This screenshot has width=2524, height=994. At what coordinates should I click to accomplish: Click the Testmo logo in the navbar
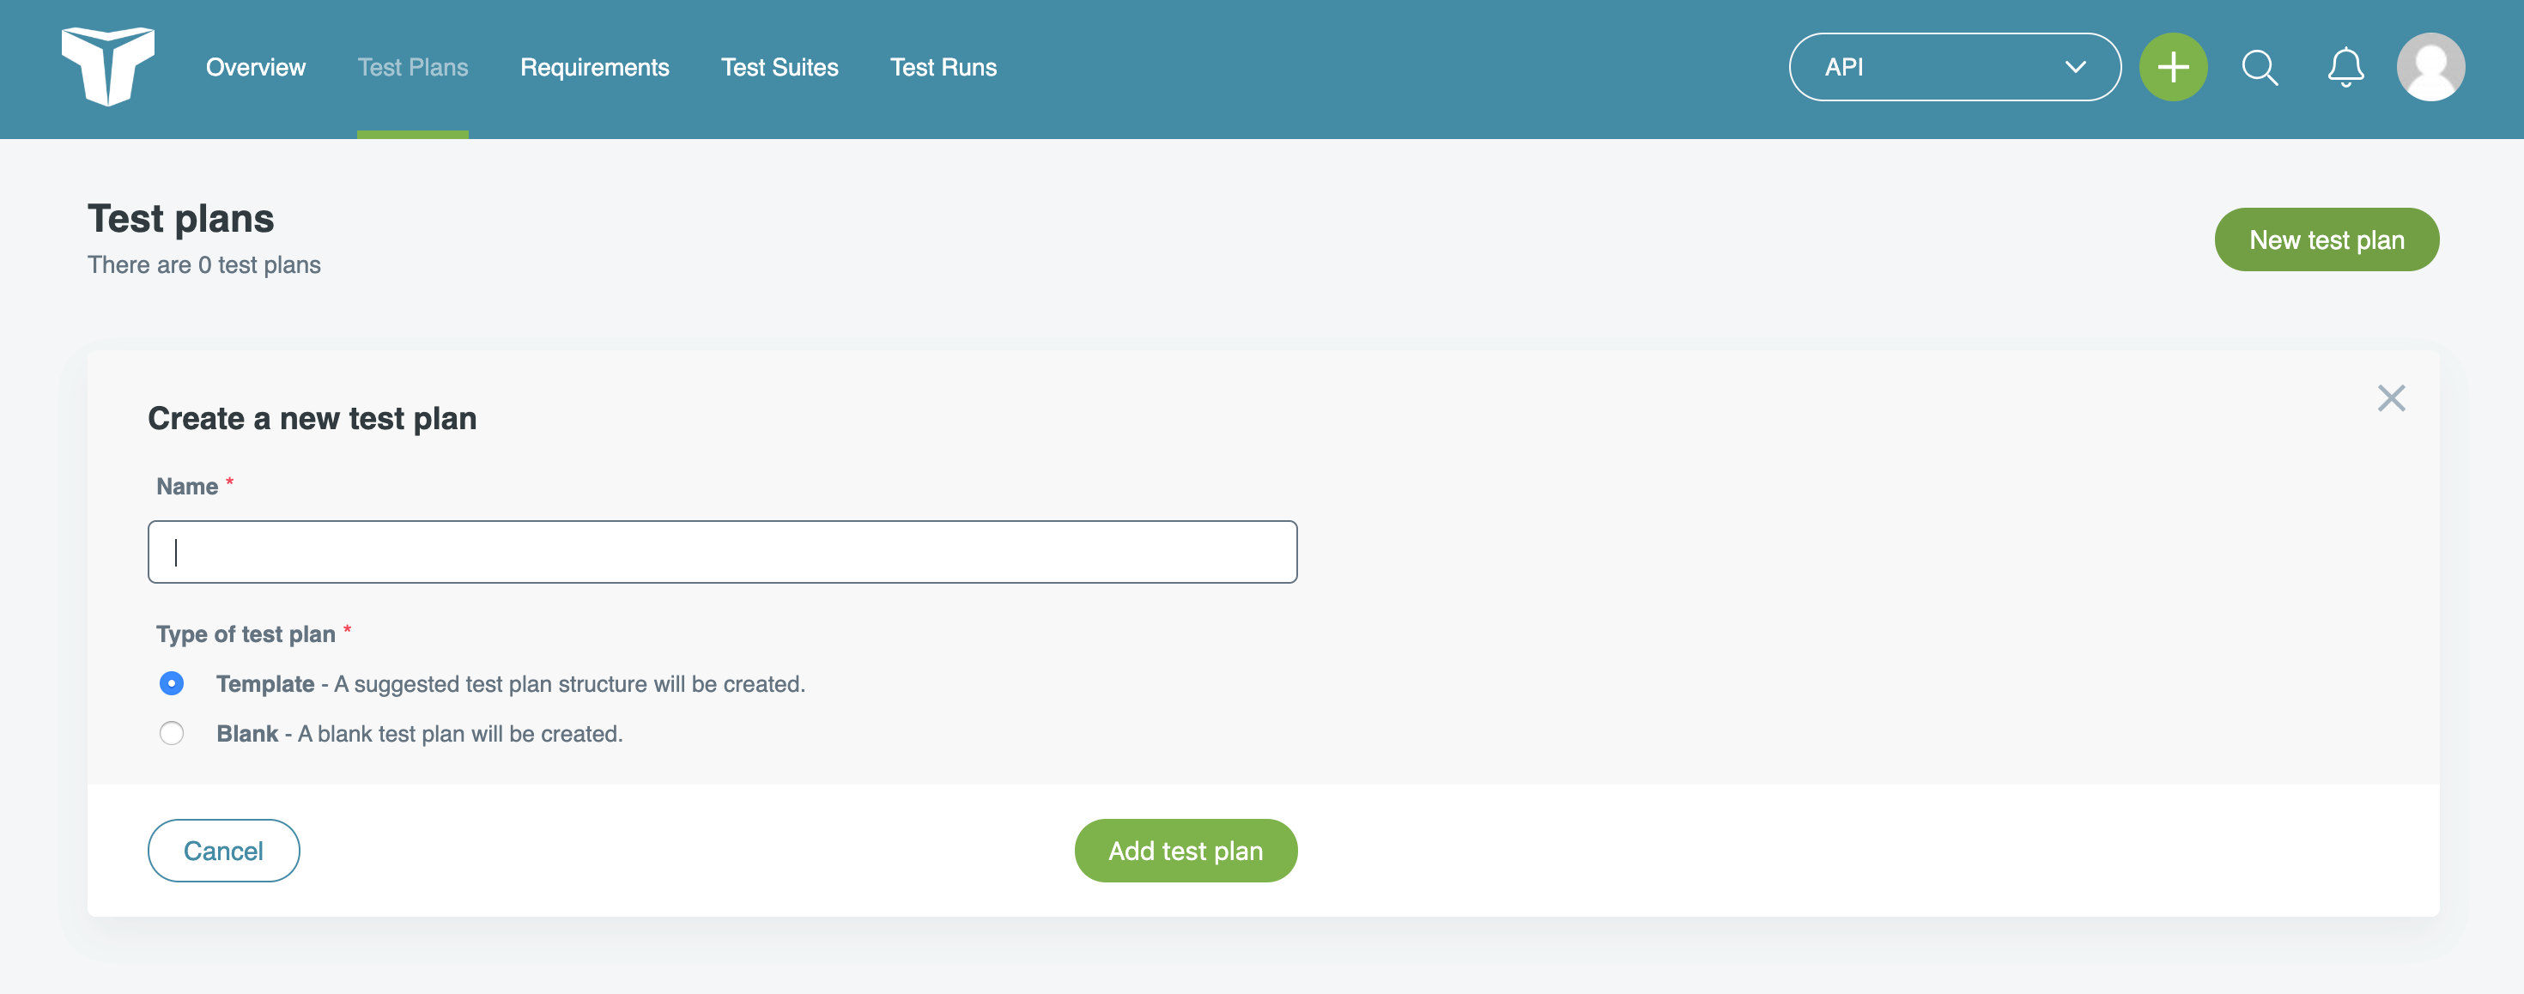click(x=109, y=68)
